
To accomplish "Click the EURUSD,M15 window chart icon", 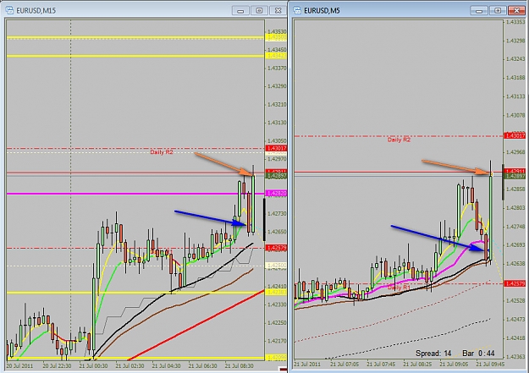I will tap(9, 10).
